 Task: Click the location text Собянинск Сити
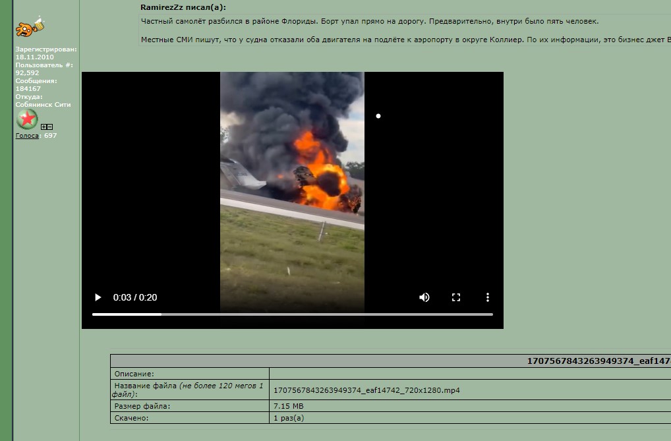click(x=44, y=104)
